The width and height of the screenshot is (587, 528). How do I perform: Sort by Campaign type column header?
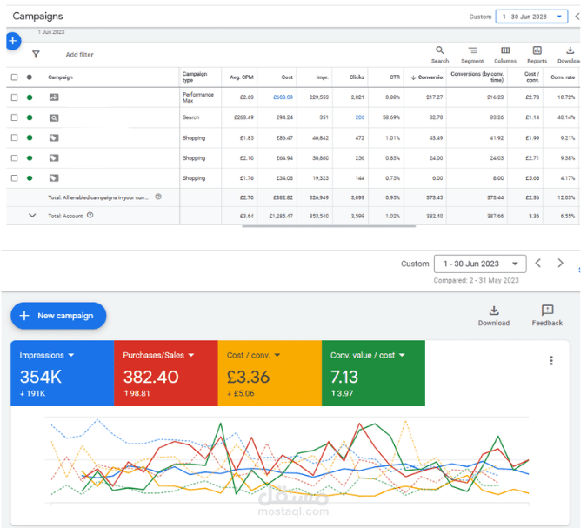click(195, 77)
